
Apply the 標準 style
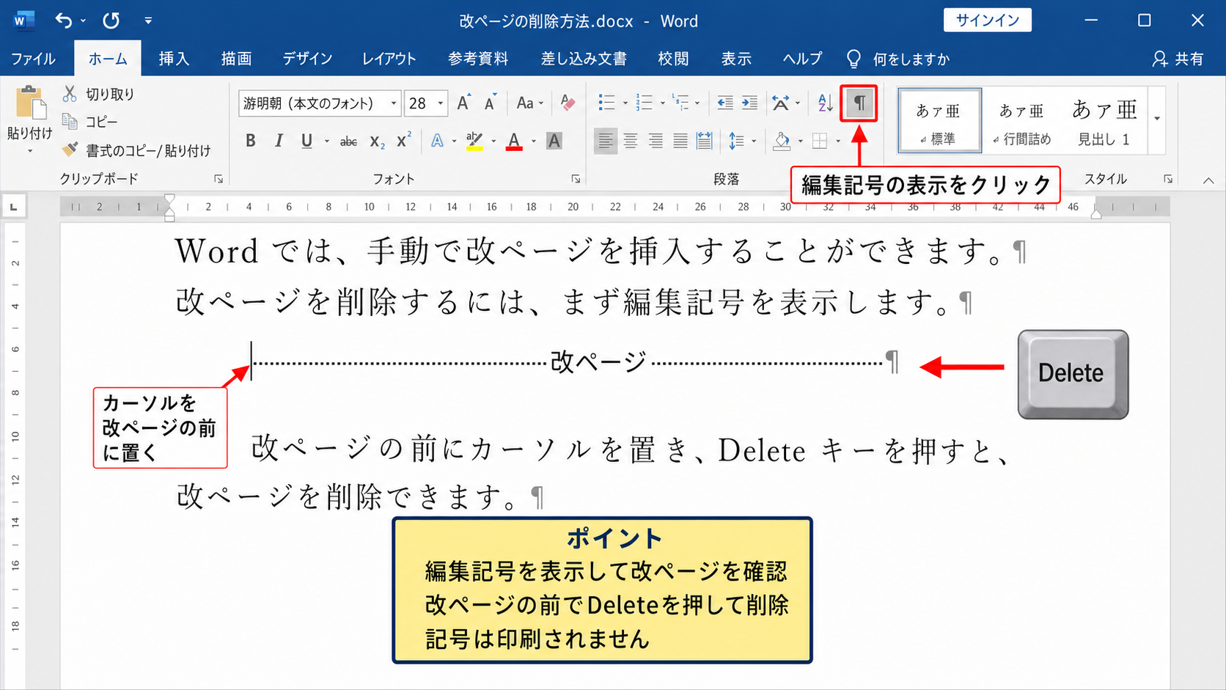point(939,121)
